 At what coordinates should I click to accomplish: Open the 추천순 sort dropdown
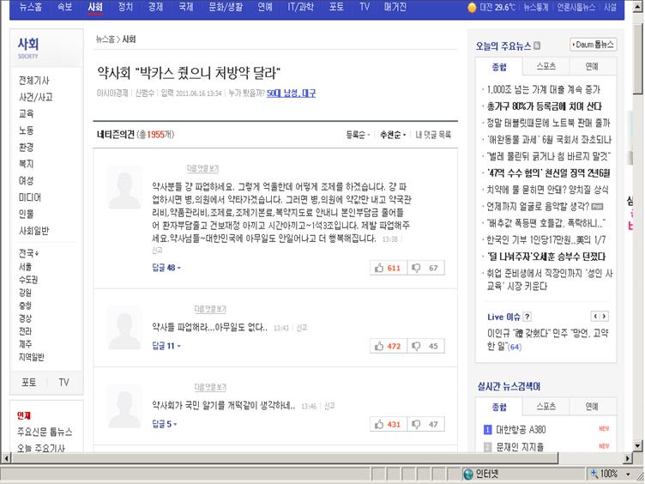393,135
